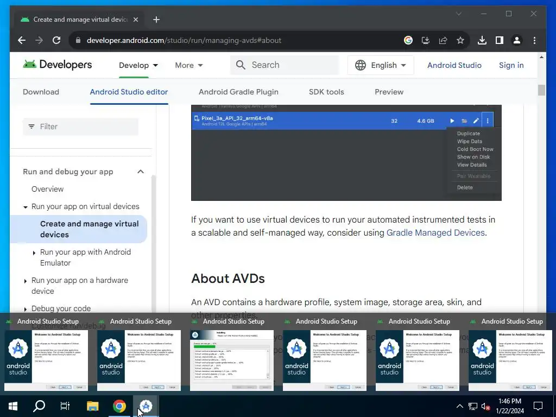556x417 pixels.
Task: Select the fifth Android Studio Setup thumbnail
Action: coord(418,361)
